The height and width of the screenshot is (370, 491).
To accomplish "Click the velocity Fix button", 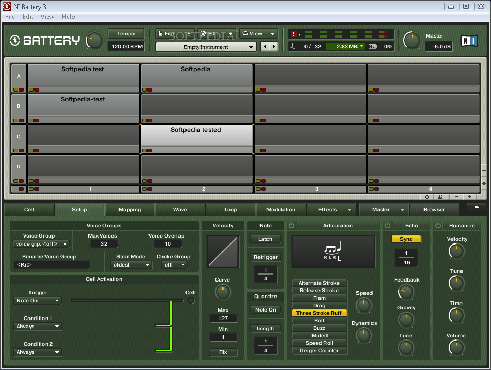I will [223, 352].
